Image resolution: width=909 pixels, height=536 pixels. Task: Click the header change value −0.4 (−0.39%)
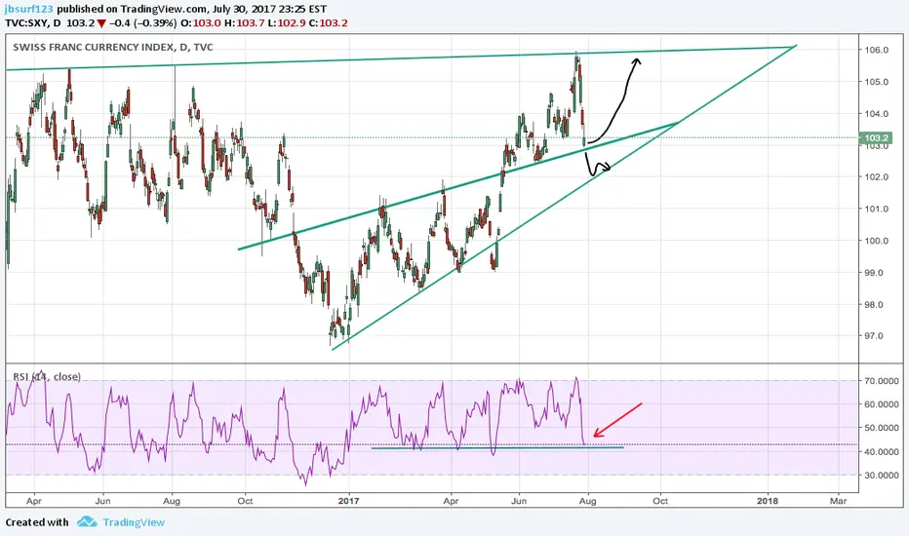(x=142, y=23)
